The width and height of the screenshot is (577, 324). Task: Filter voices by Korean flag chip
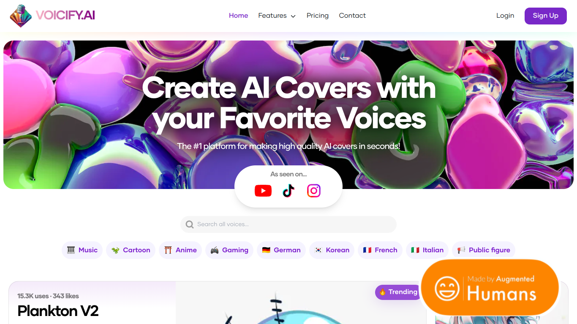click(x=332, y=250)
